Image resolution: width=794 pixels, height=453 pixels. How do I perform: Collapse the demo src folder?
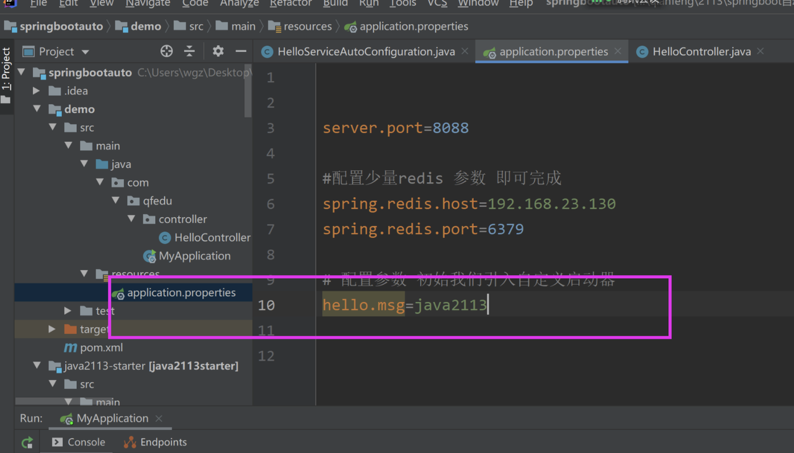click(53, 128)
